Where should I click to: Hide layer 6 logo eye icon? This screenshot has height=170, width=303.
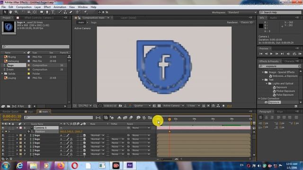click(x=3, y=150)
